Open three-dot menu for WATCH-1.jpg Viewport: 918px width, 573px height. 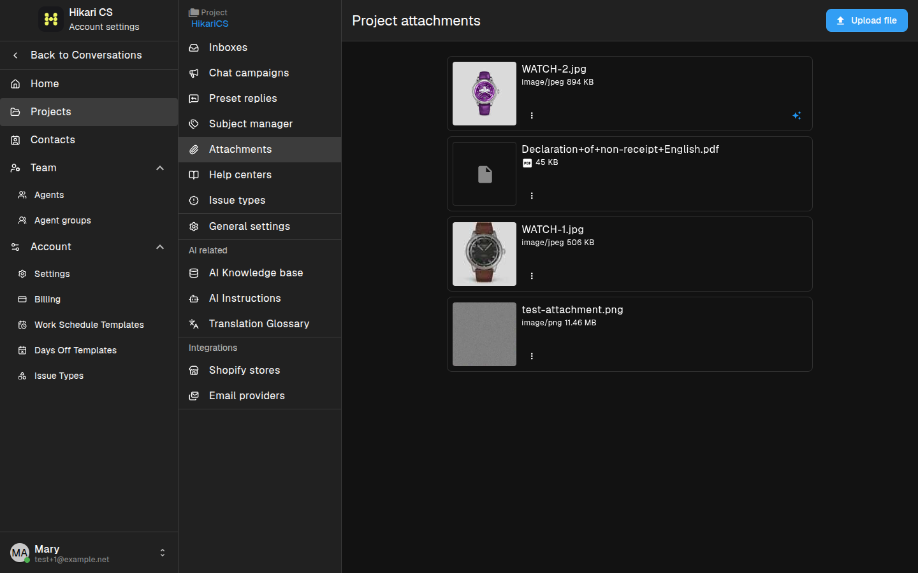point(532,276)
